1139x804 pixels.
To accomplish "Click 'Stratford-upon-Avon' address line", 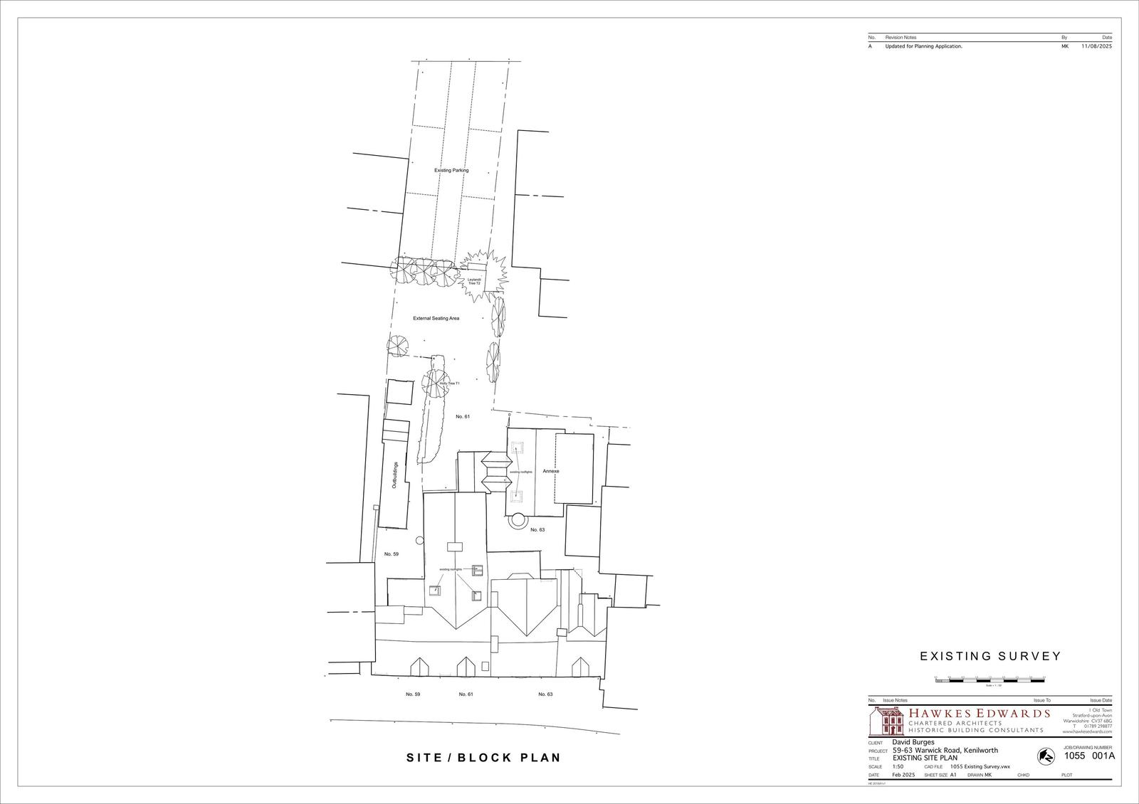I will [1092, 715].
